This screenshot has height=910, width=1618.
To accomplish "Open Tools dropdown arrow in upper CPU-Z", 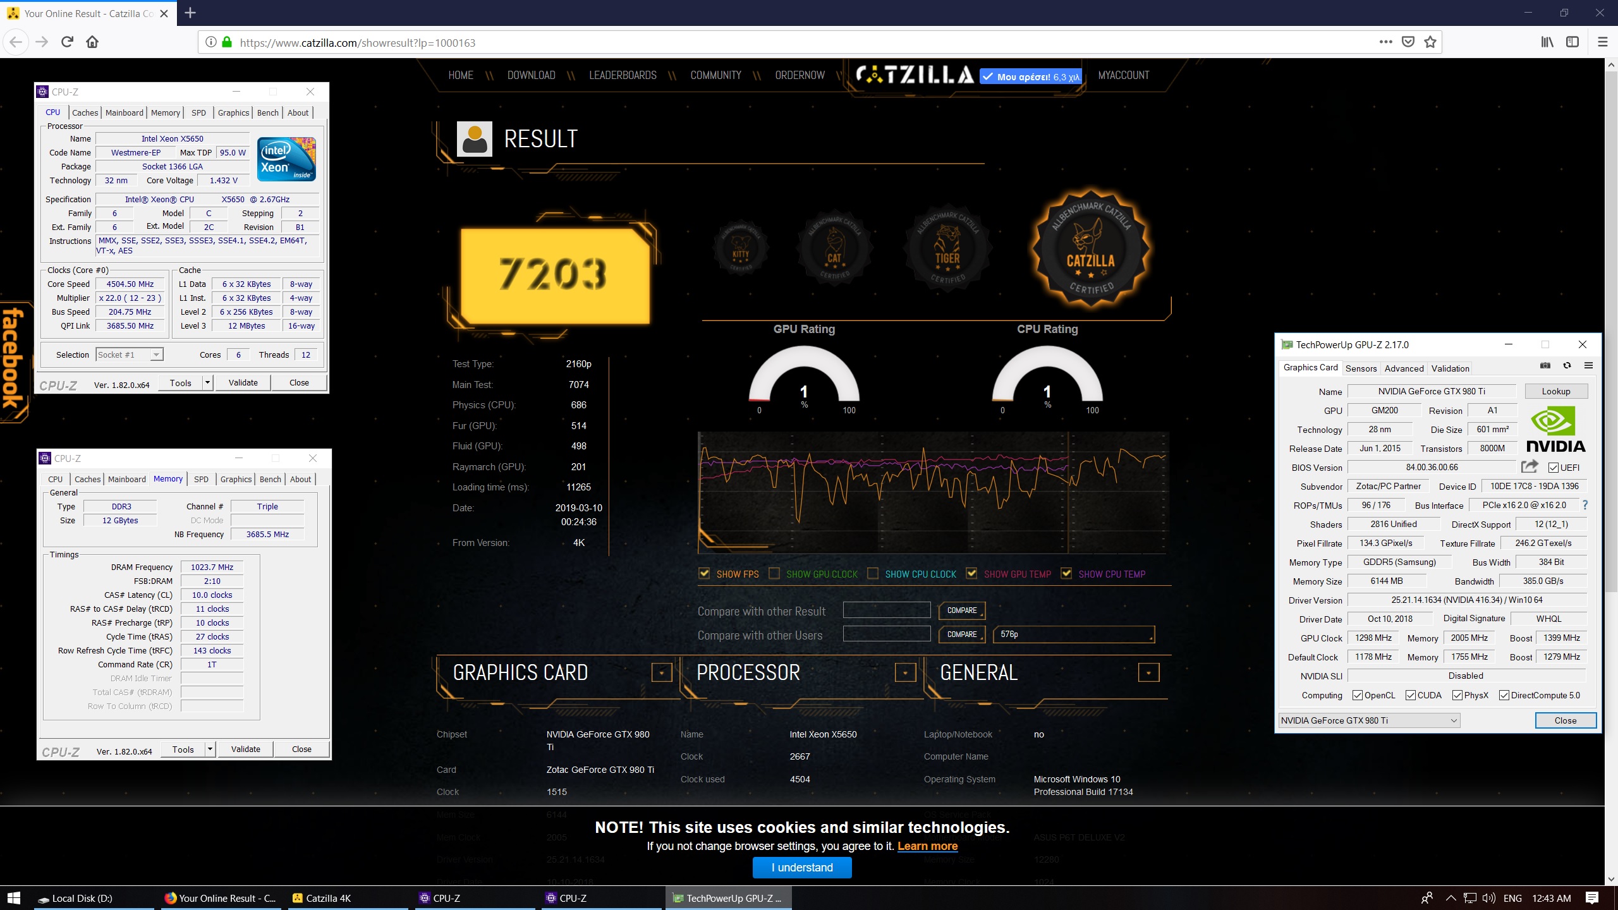I will [207, 383].
